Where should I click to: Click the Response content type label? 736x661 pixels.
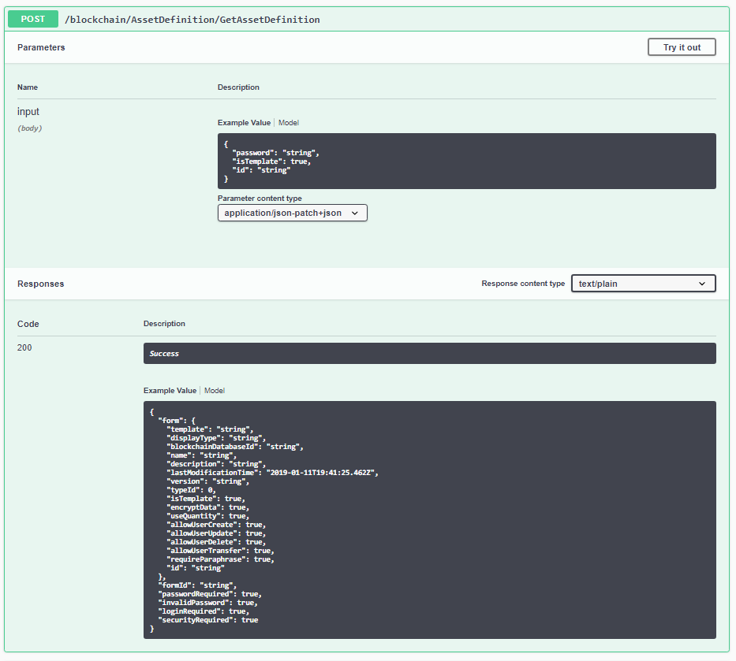[x=523, y=284]
